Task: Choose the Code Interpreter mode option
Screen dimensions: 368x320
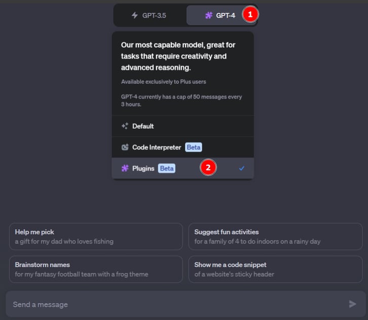Action: [183, 147]
